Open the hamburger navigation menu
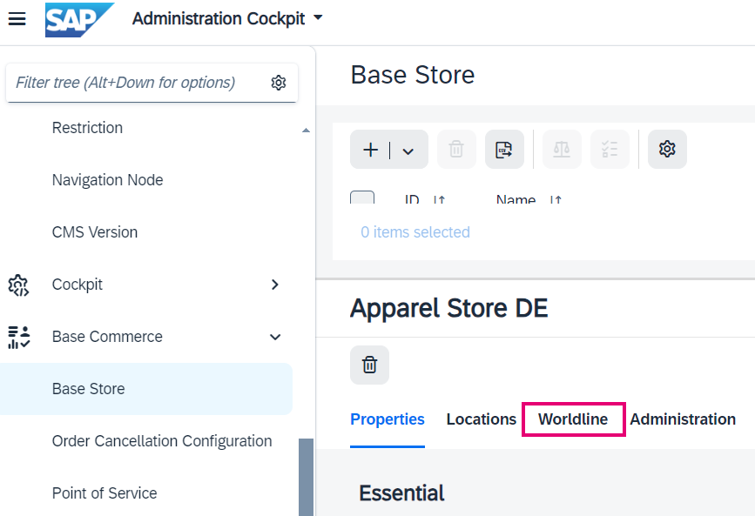The height and width of the screenshot is (516, 755). point(17,19)
